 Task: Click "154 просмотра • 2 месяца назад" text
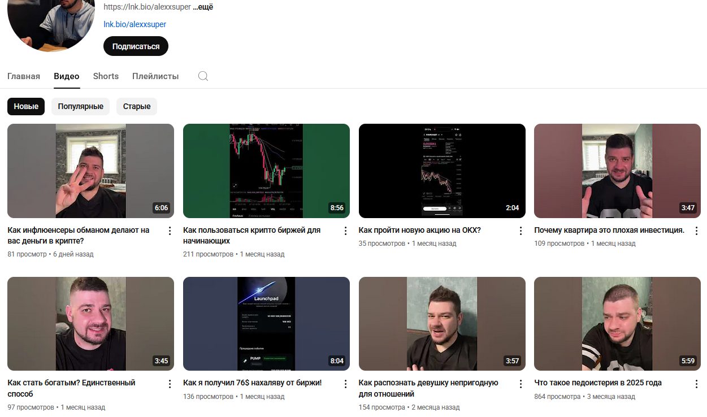tap(409, 407)
